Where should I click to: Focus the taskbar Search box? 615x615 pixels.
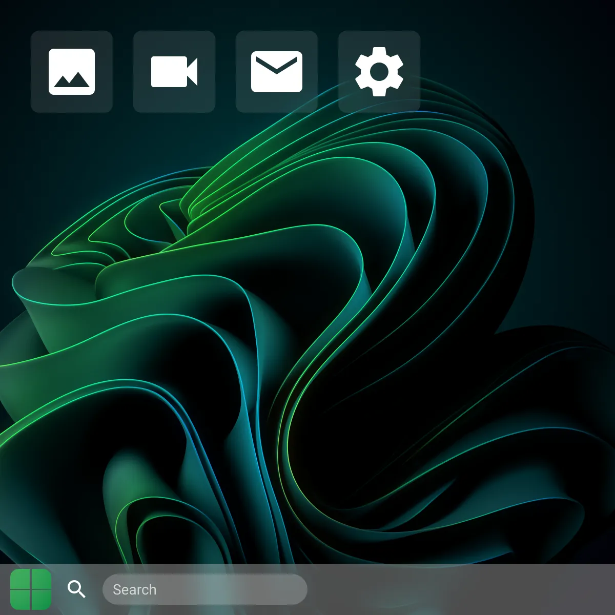205,589
